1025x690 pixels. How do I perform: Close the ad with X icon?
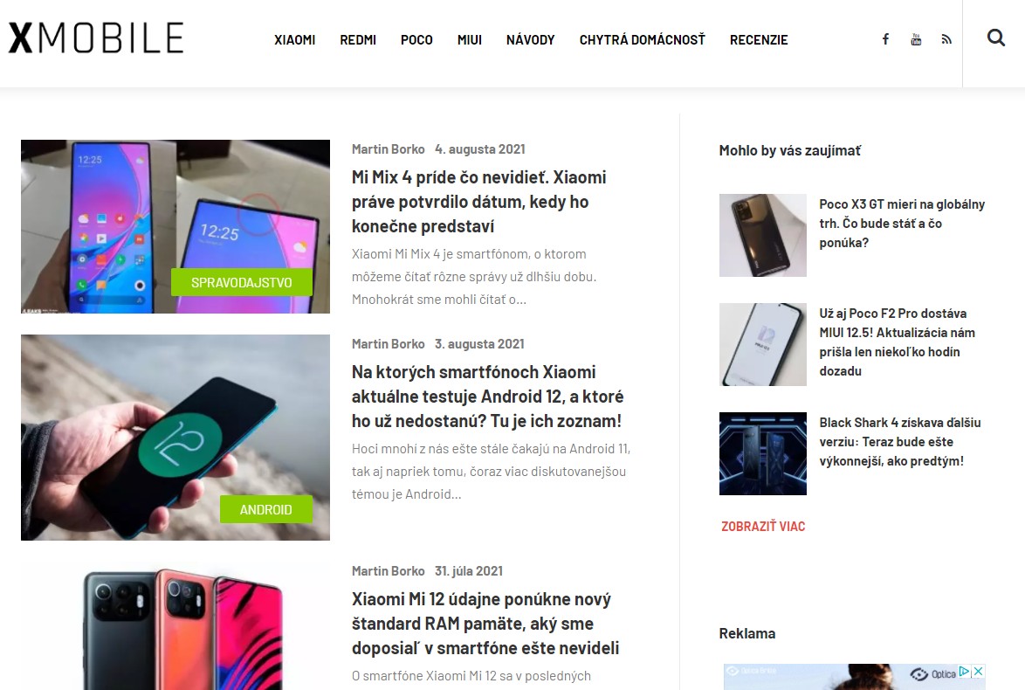tap(978, 672)
